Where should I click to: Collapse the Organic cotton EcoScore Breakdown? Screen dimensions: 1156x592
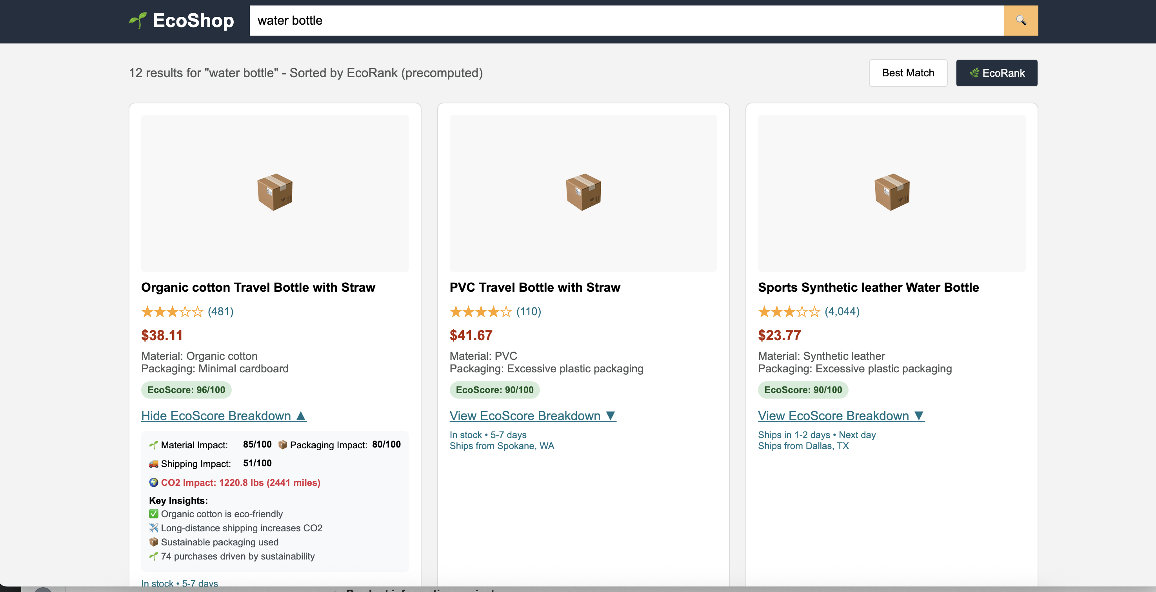pos(224,416)
